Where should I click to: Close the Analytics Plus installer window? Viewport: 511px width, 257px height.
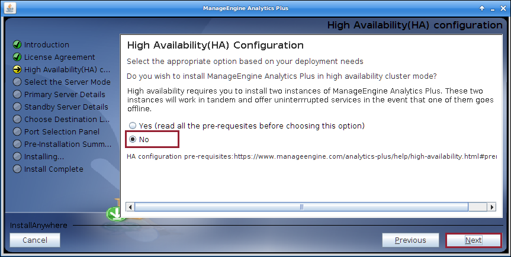click(x=503, y=9)
